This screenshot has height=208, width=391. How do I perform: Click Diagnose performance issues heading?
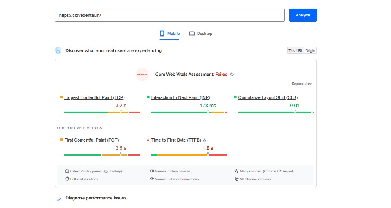[x=96, y=198]
